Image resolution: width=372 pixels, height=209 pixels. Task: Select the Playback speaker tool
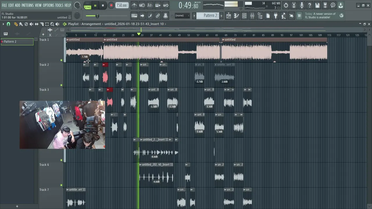(x=58, y=24)
